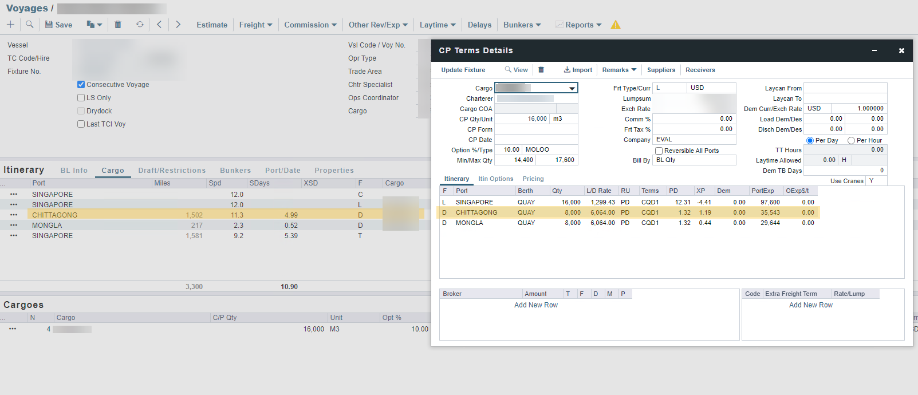Tick the Reversible All Ports checkbox
Image resolution: width=918 pixels, height=395 pixels.
(659, 151)
